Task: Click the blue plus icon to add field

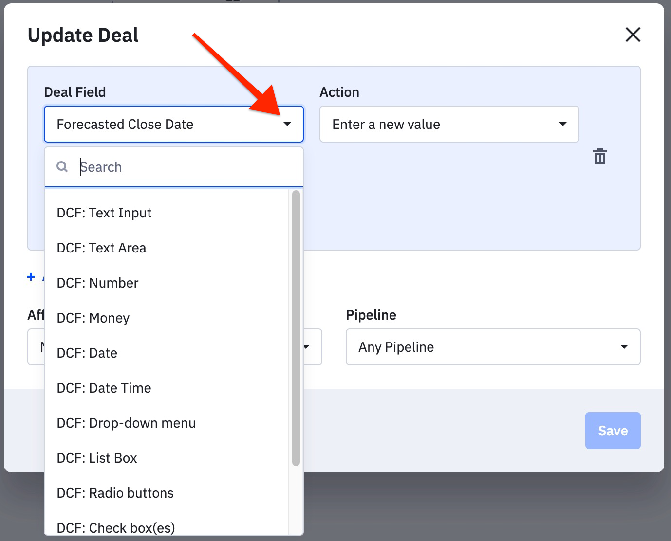Action: [32, 277]
